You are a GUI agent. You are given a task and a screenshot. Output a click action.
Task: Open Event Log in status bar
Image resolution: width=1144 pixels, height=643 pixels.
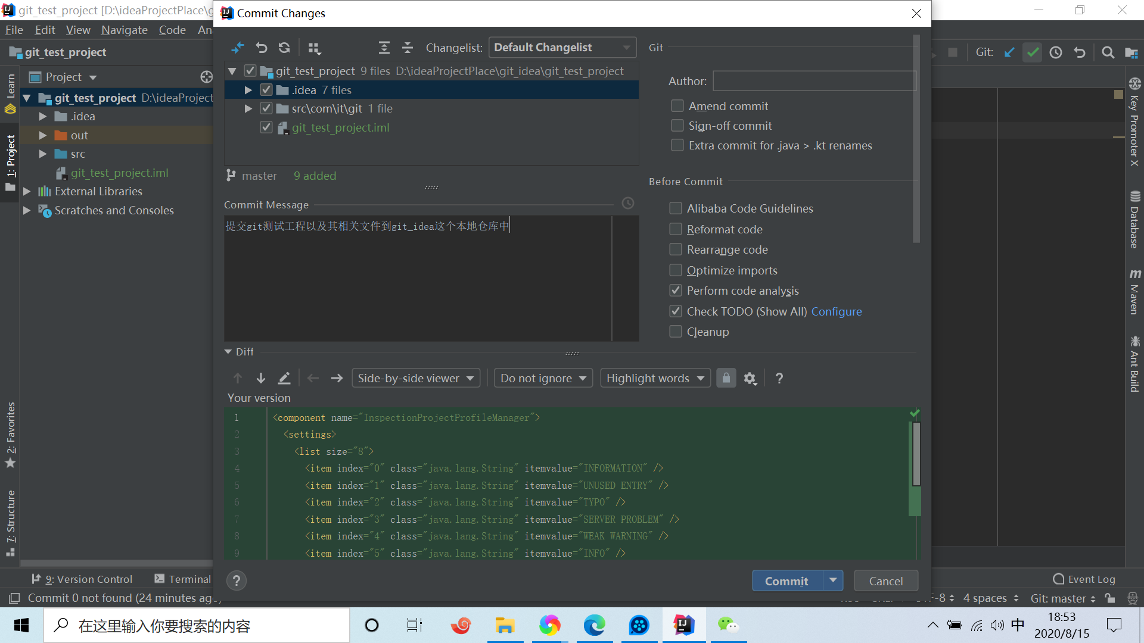coord(1084,579)
